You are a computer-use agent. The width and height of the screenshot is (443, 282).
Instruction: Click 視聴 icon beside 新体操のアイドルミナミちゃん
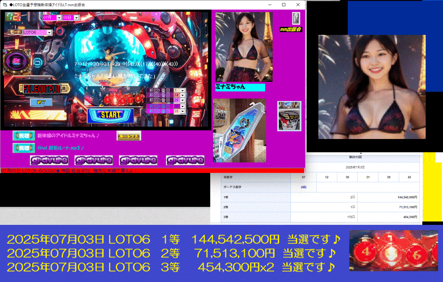(x=23, y=135)
